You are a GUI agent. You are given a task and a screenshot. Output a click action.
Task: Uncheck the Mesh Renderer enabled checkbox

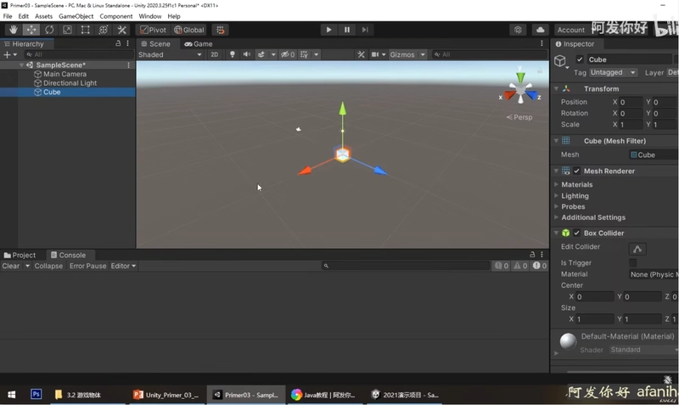(577, 172)
